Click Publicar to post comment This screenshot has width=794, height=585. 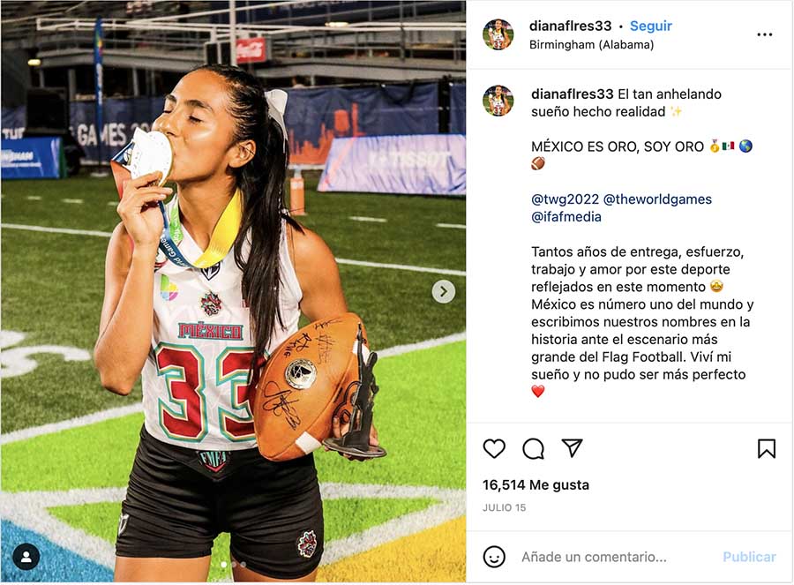(x=749, y=557)
